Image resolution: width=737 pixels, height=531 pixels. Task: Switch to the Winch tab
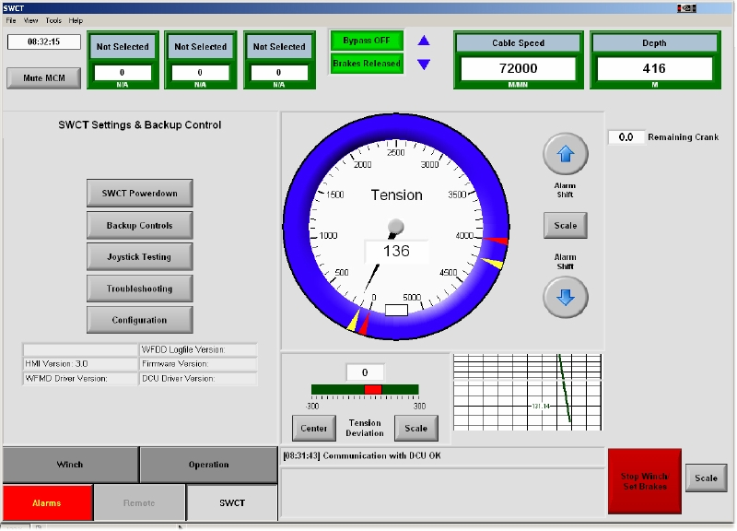[70, 465]
